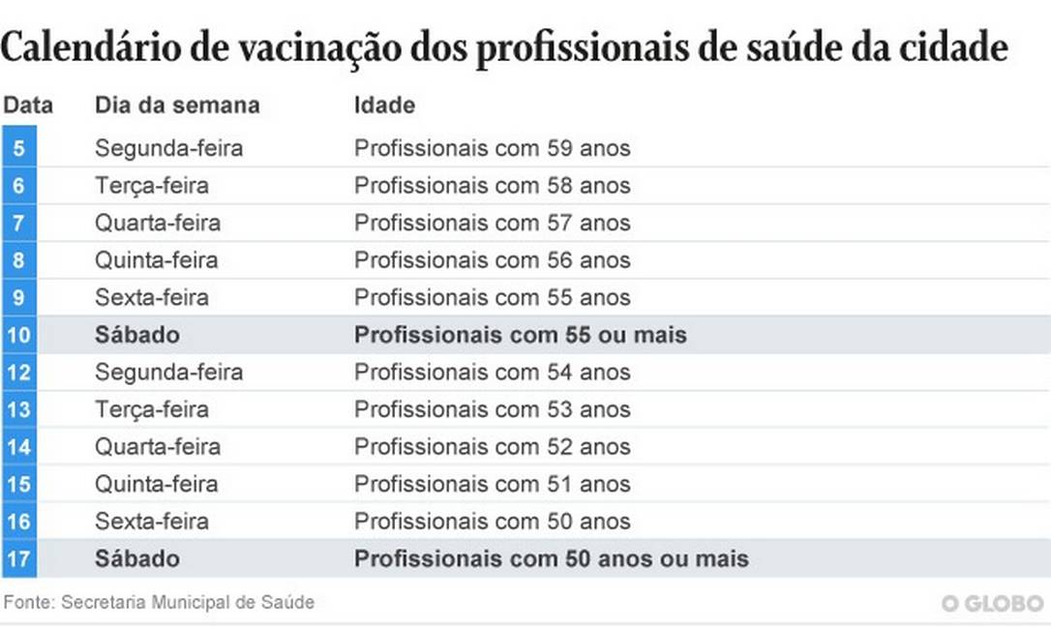Click 'Profissionais com 55 ou mais' row
Screen dimensions: 1051x631
point(520,335)
